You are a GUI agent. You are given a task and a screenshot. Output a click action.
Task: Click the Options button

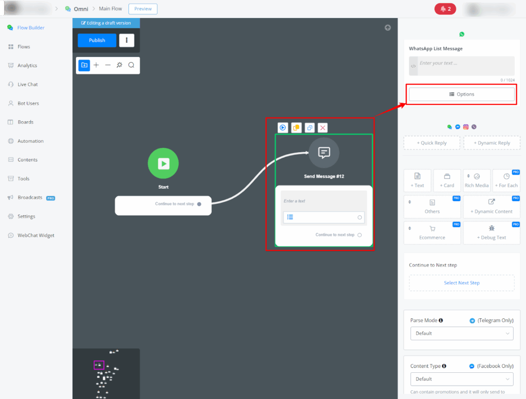pos(461,94)
